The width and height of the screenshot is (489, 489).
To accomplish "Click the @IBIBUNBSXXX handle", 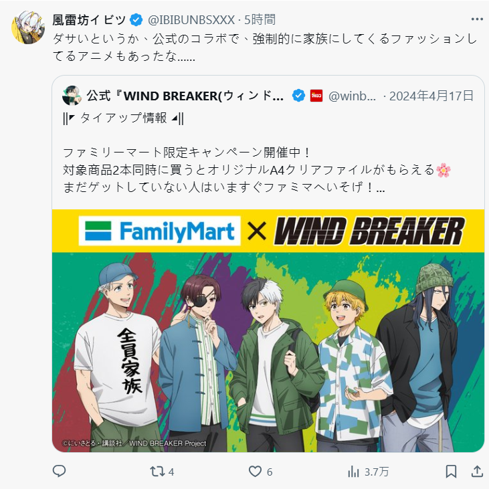I will point(191,20).
